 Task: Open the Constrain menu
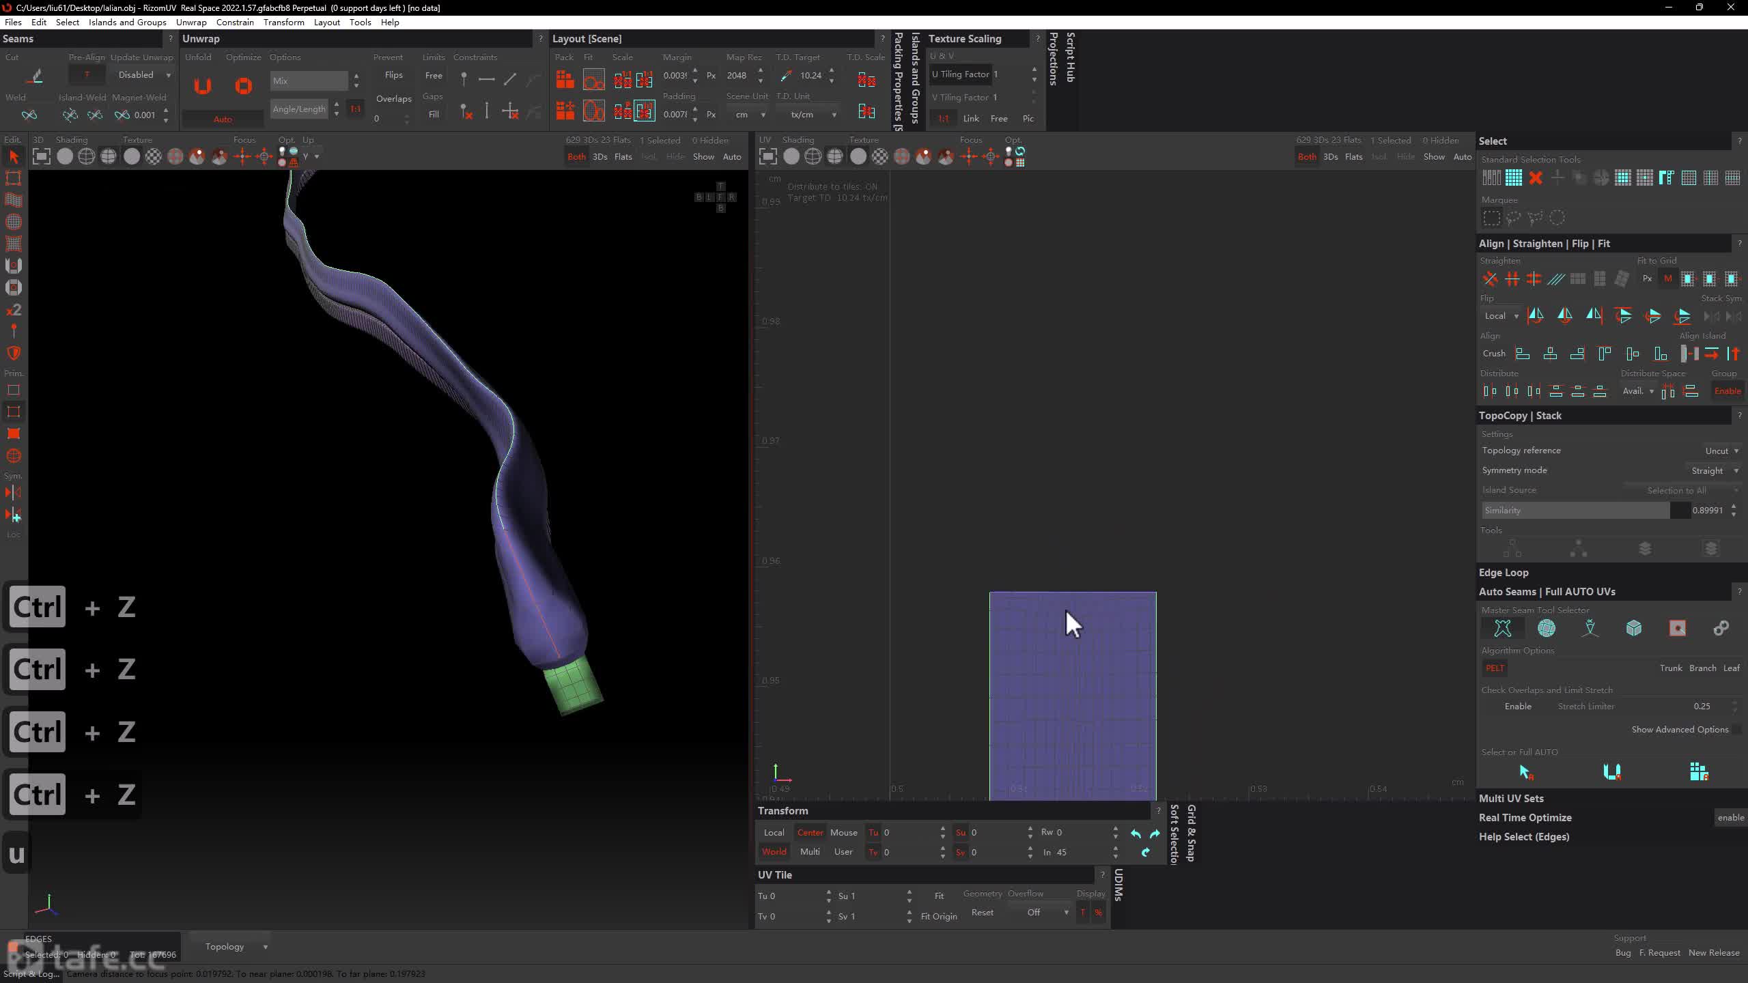pos(235,23)
